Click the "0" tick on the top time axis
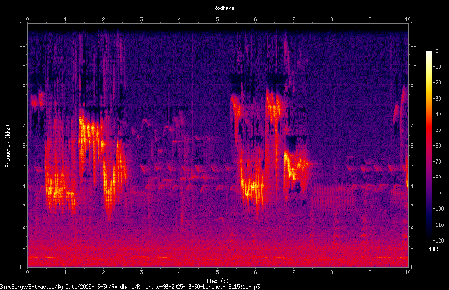The width and height of the screenshot is (449, 290). coord(27,19)
